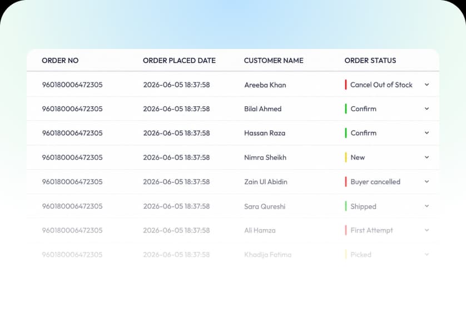The width and height of the screenshot is (466, 325).
Task: Click Confirm status in Bilal Ahmed row
Action: (364, 109)
